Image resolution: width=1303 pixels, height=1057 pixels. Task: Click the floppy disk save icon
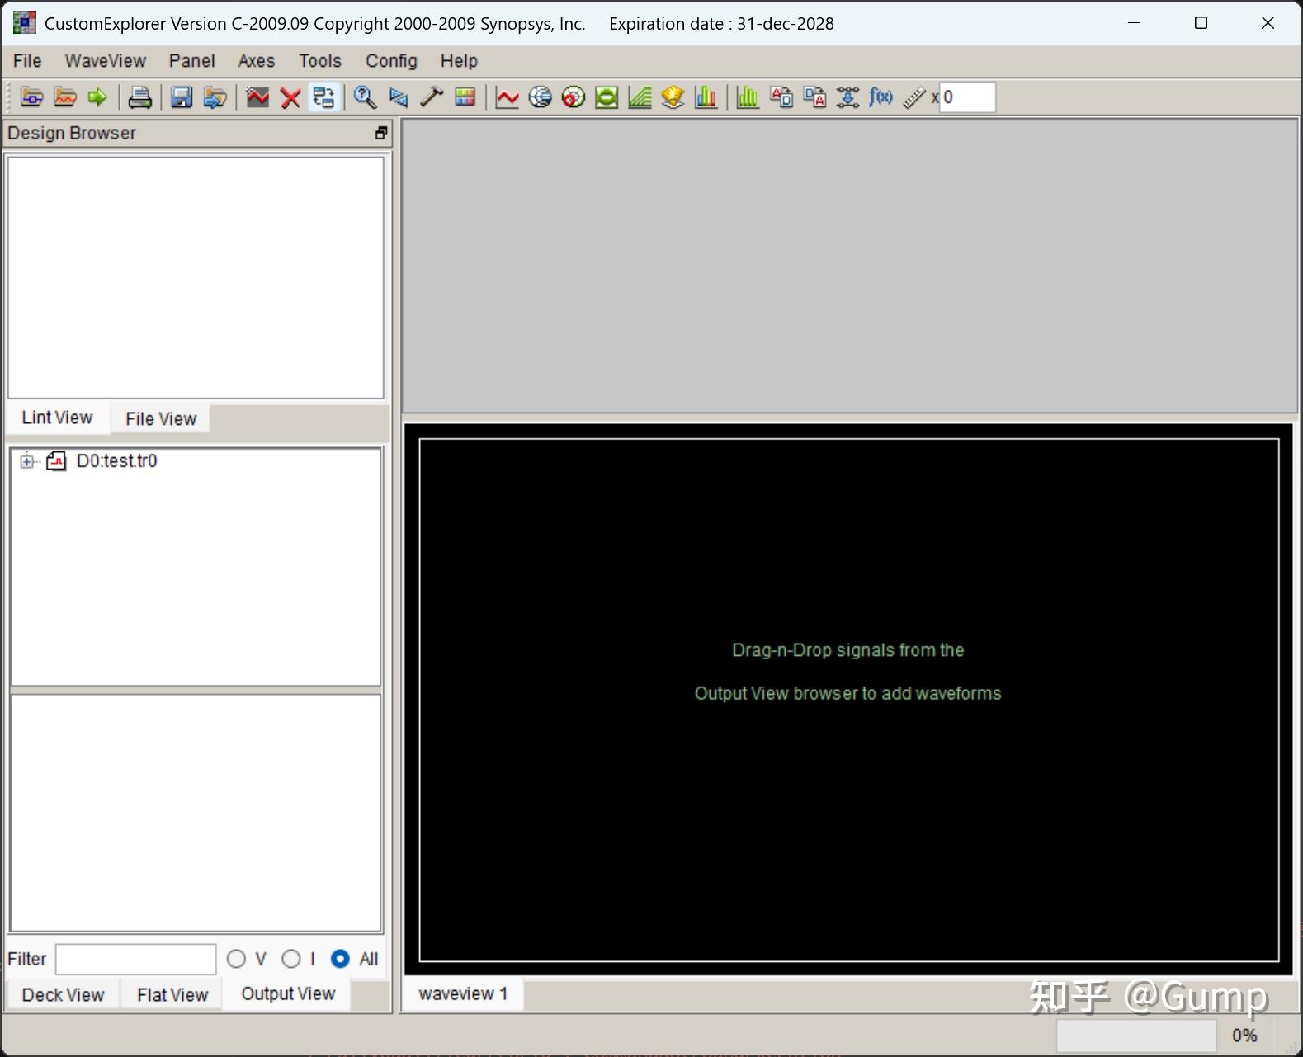click(182, 97)
